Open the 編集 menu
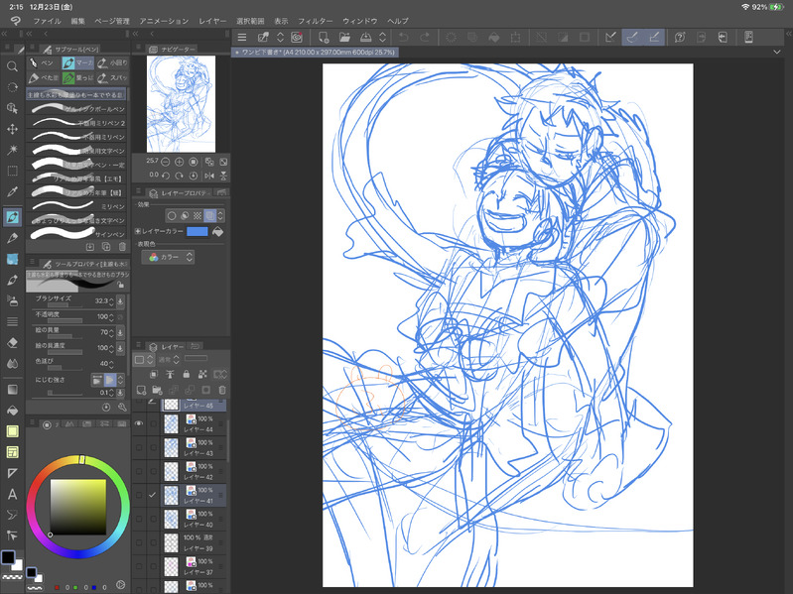 tap(77, 21)
